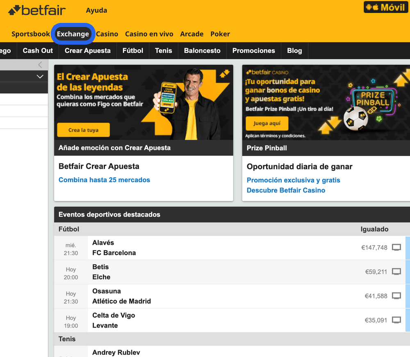This screenshot has height=357, width=410.
Task: Click the Tenis section header
Action: tap(67, 339)
